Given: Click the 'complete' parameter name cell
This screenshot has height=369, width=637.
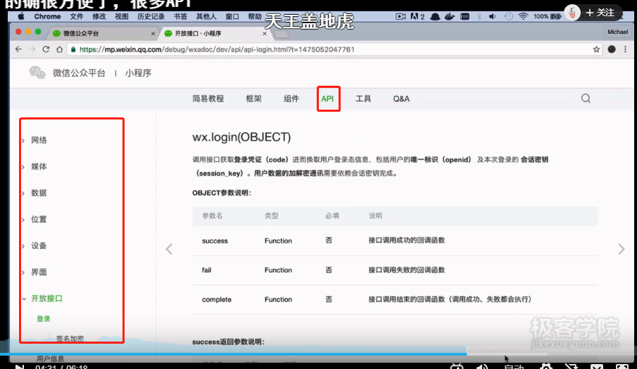Looking at the screenshot, I should [217, 299].
